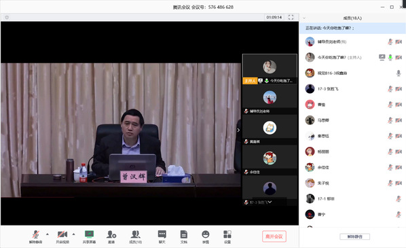This screenshot has width=406, height=248.
Task: Select the host's video thumbnail tile
Action: tap(270, 69)
